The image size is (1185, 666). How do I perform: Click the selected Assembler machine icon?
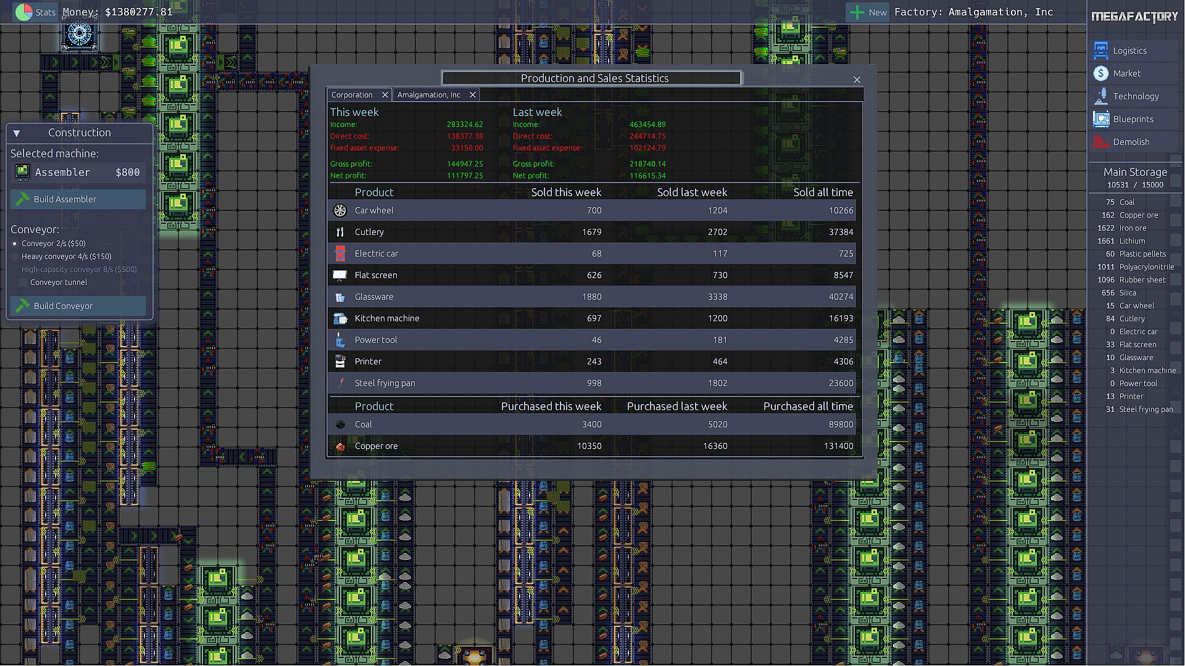click(x=22, y=172)
